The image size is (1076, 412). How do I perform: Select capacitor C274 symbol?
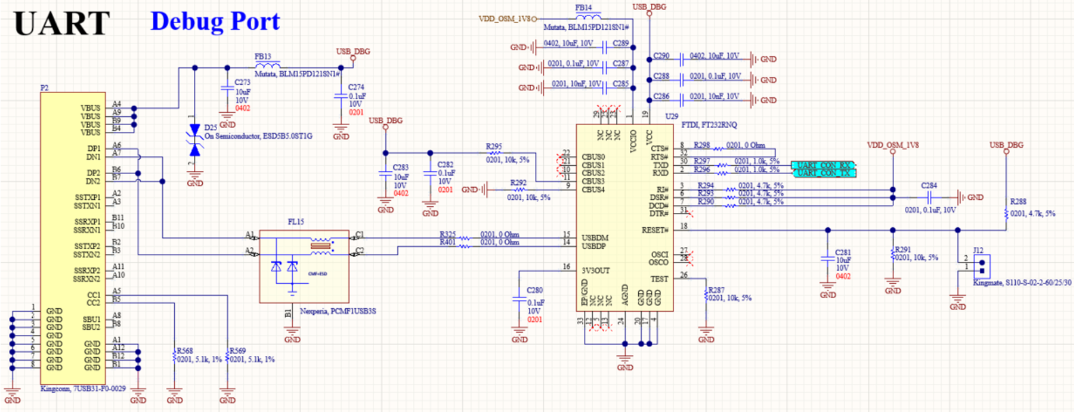pyautogui.click(x=341, y=96)
